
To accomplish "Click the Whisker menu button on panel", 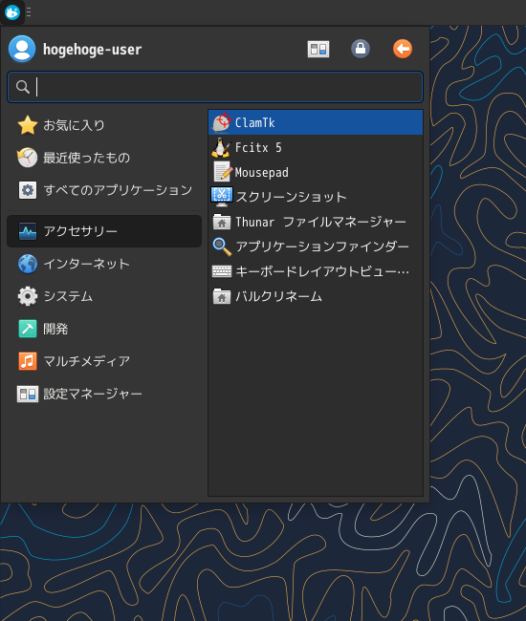I will tap(12, 12).
